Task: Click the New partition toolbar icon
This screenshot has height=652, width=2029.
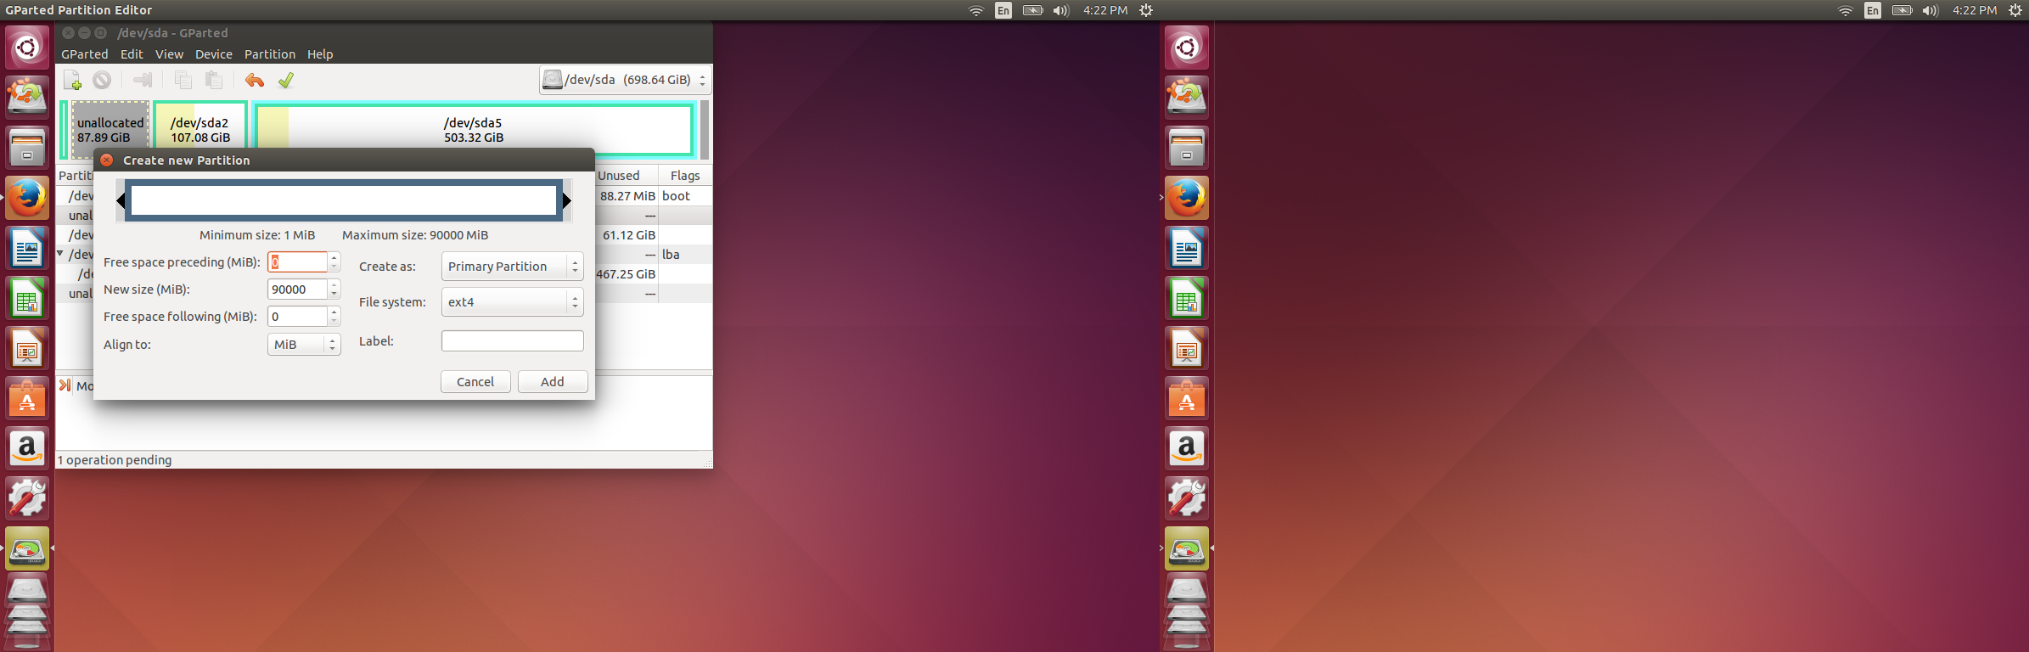Action: [x=73, y=81]
